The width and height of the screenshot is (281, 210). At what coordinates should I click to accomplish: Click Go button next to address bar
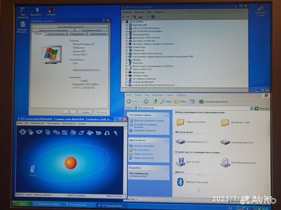pyautogui.click(x=261, y=108)
